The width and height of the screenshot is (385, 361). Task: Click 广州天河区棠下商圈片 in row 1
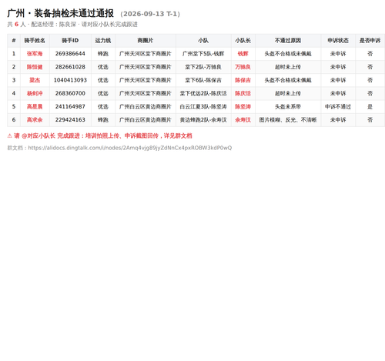click(x=146, y=54)
